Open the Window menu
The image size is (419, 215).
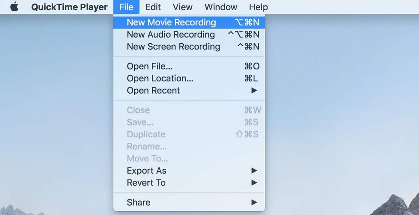coord(221,7)
